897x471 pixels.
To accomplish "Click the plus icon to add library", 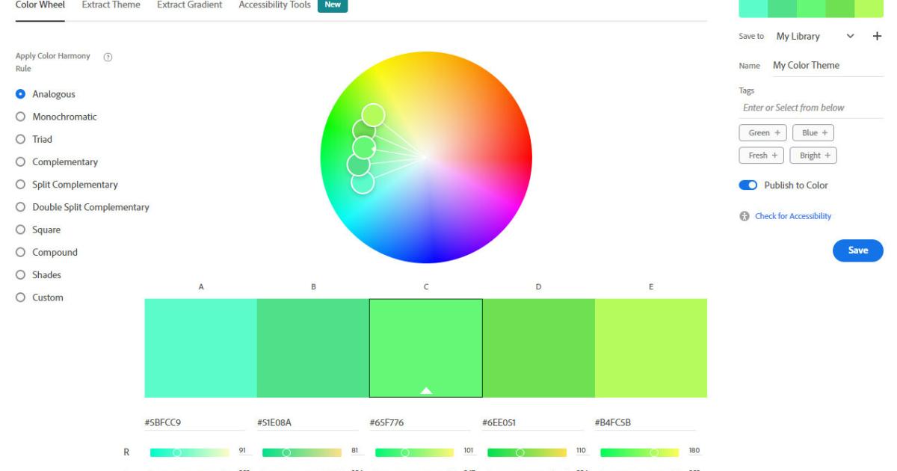I will (877, 36).
